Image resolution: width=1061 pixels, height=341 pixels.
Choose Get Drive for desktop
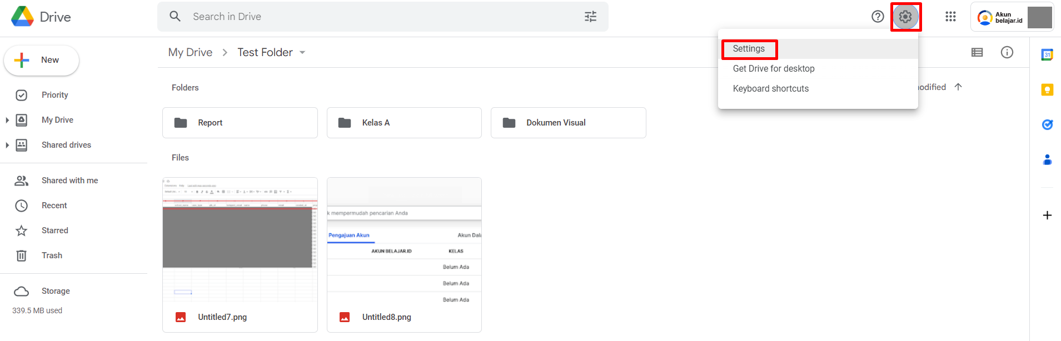click(x=818, y=69)
